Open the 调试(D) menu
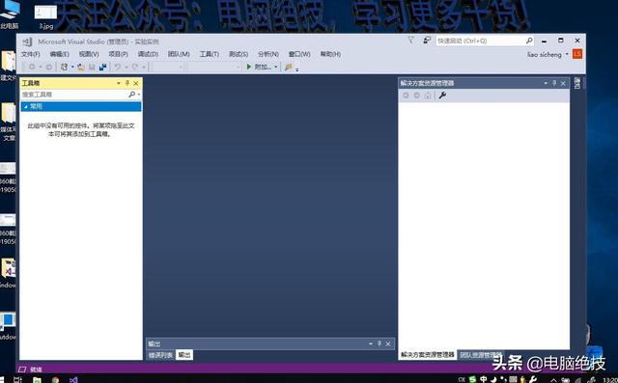Viewport: 618px width, 383px height. [148, 54]
